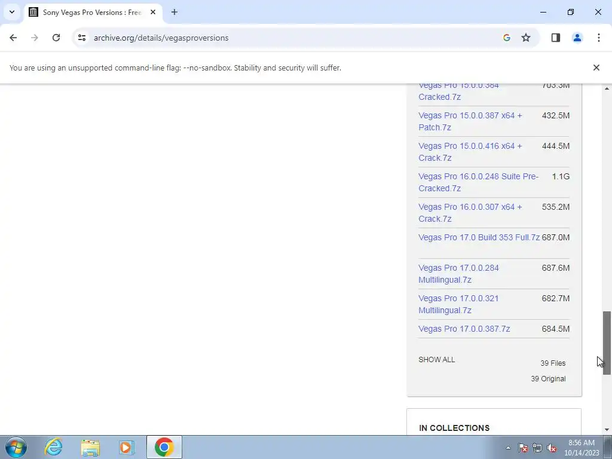Click SHOW ALL files link

coord(436,359)
